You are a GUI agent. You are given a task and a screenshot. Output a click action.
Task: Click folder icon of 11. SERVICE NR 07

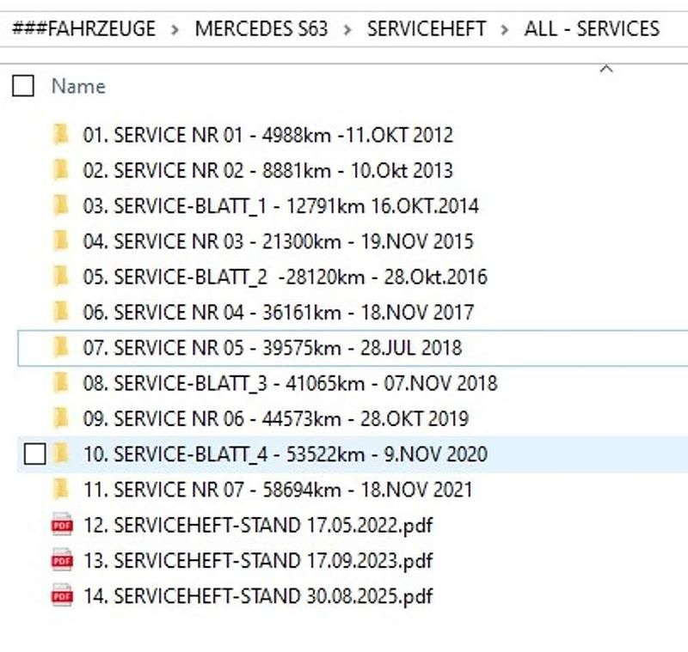61,489
